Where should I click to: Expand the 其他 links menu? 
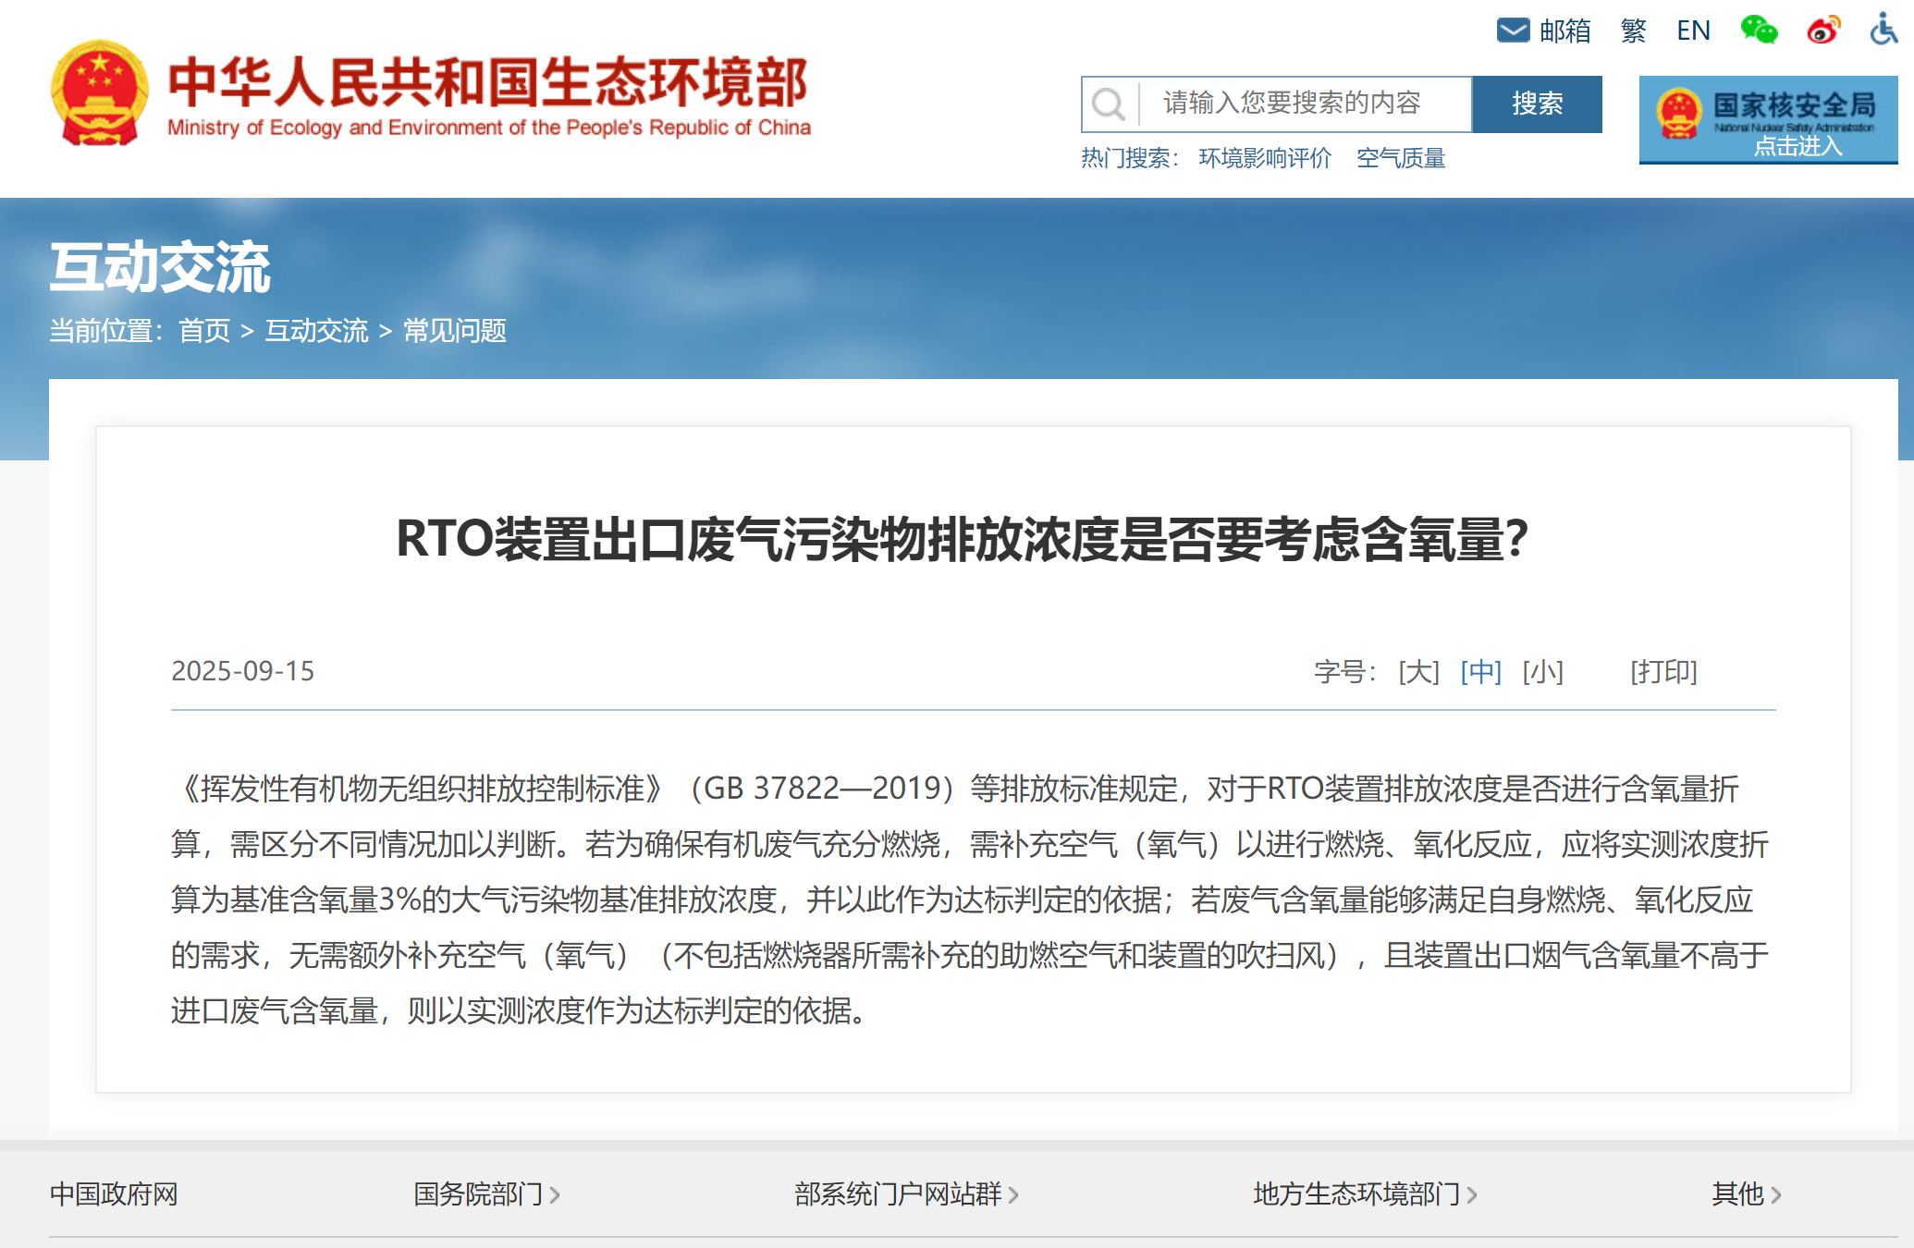pos(1745,1194)
